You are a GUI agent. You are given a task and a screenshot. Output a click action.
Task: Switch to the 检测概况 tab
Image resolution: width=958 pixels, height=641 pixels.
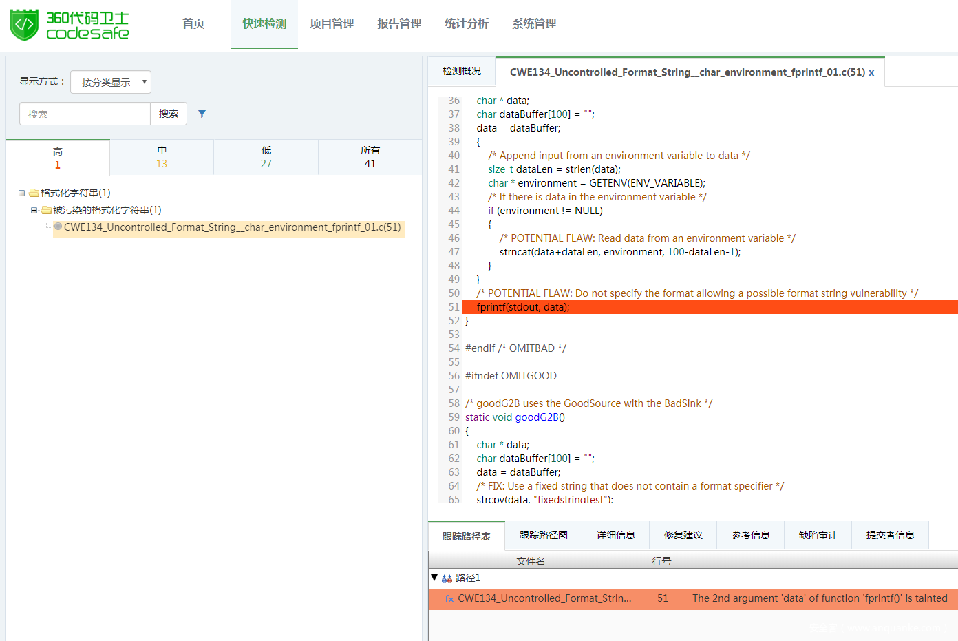click(x=461, y=72)
